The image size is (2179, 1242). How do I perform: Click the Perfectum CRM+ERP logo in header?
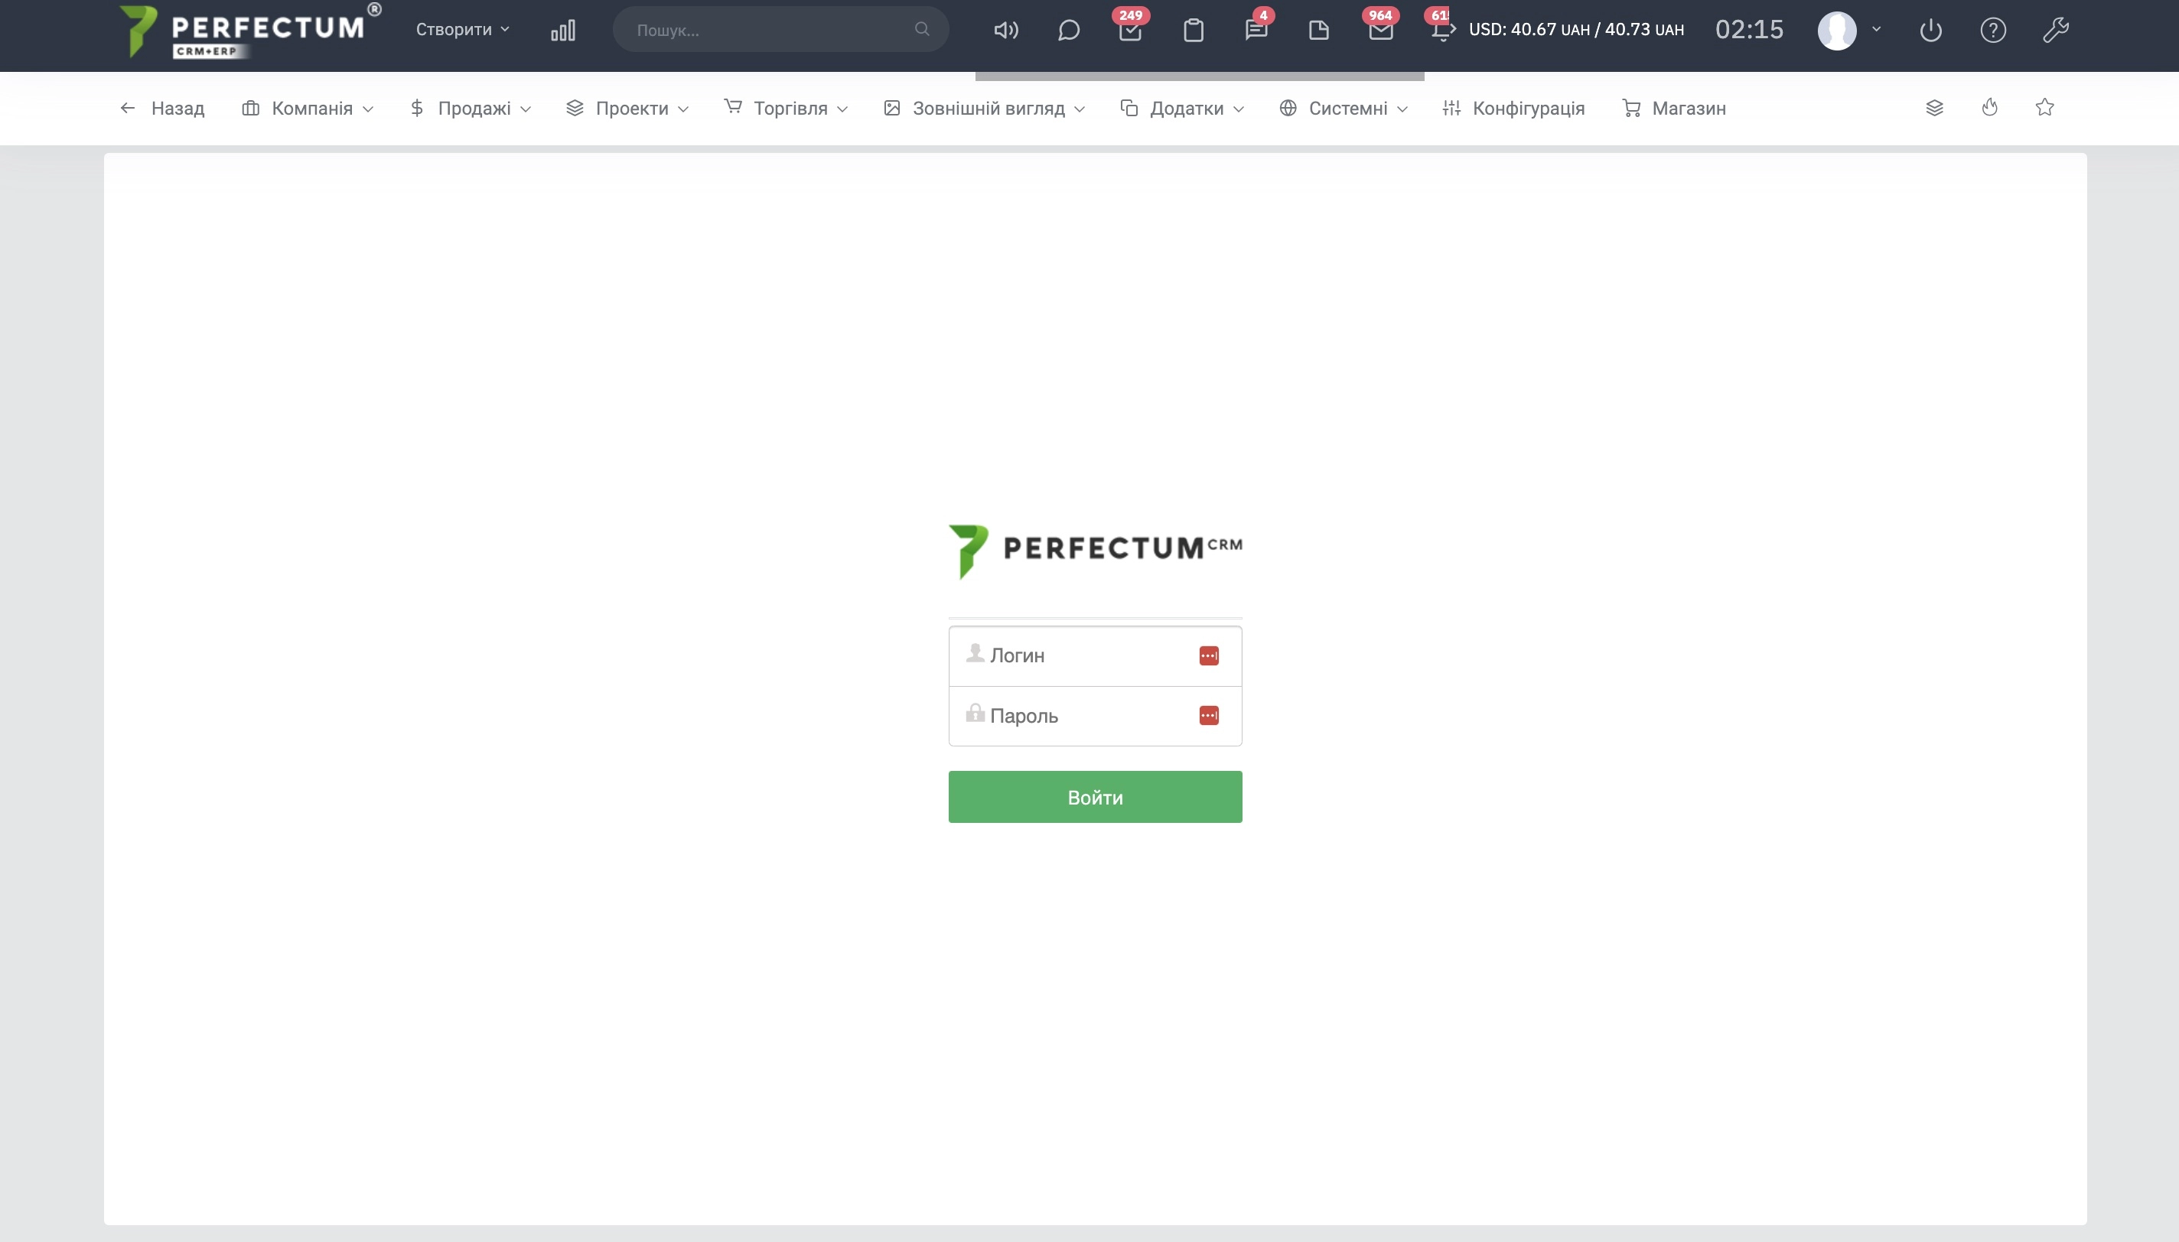[x=249, y=31]
